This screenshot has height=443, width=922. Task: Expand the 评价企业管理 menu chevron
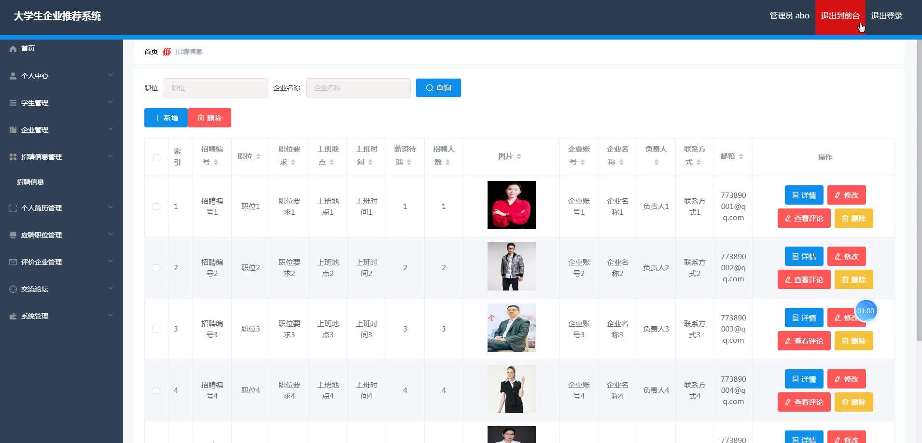click(x=111, y=261)
